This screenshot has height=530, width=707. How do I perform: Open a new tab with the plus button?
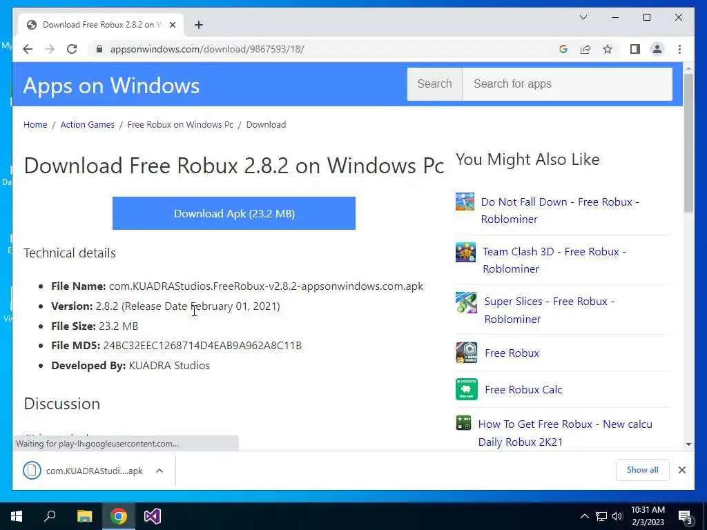[199, 25]
